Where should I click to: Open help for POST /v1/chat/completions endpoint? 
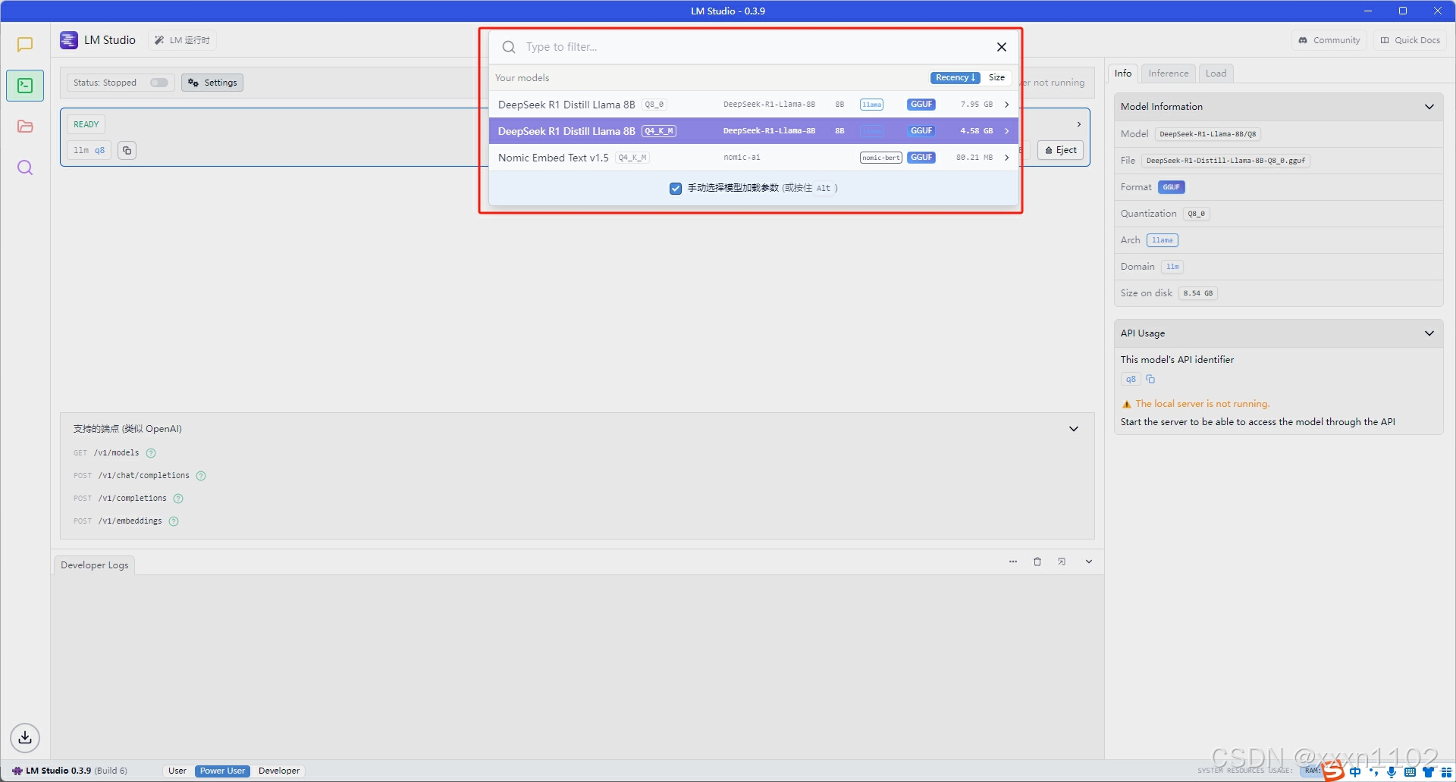201,476
